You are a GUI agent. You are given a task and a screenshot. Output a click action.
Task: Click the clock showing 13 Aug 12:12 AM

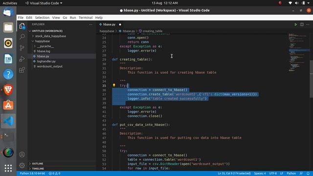(165, 3)
